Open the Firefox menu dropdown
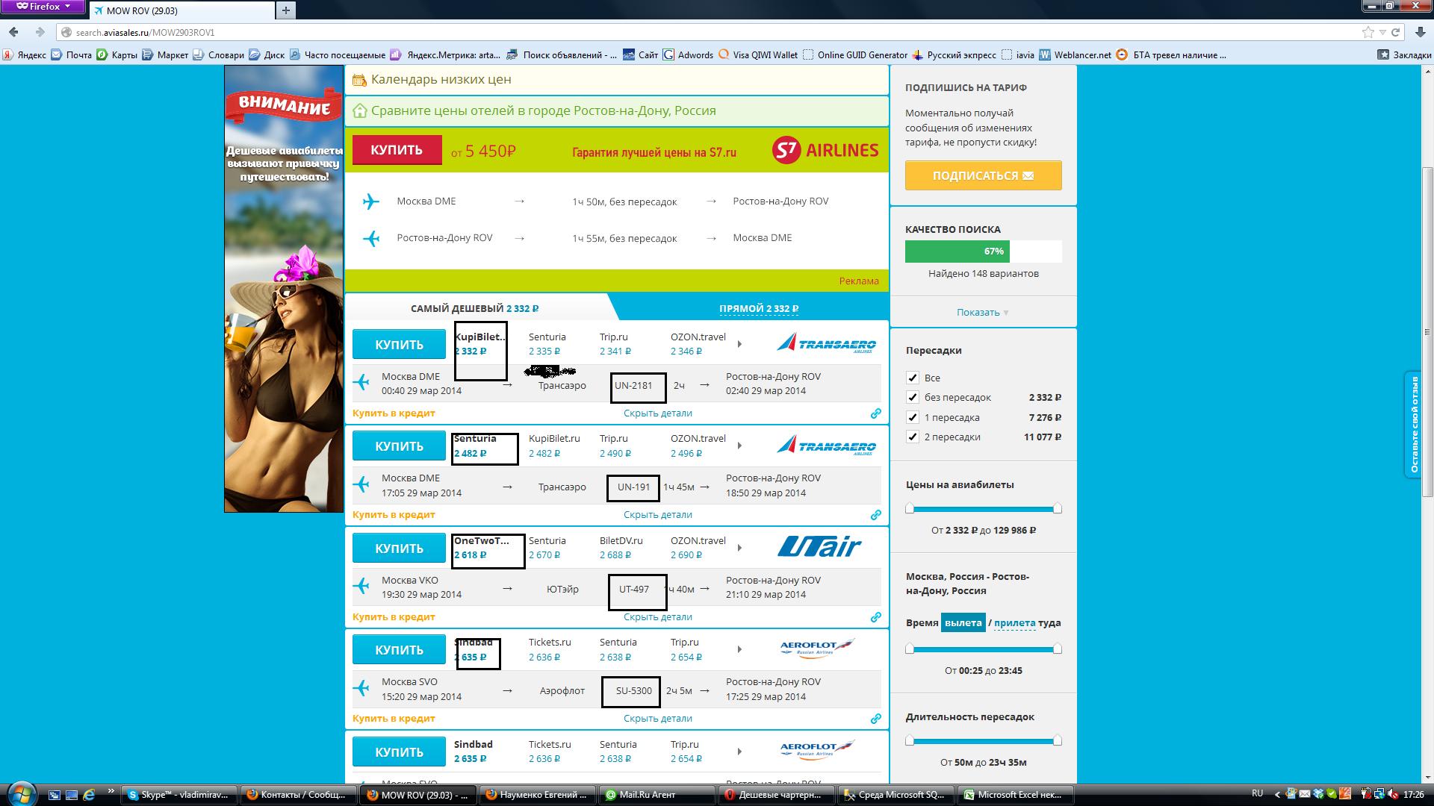The image size is (1434, 806). pyautogui.click(x=43, y=7)
